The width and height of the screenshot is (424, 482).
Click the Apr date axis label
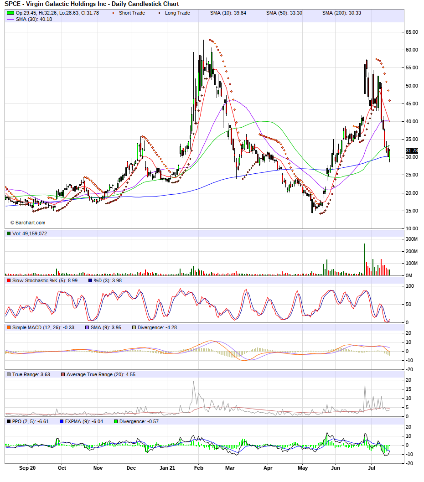[268, 468]
